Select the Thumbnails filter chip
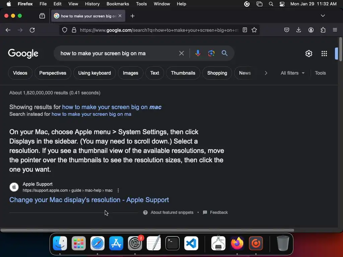This screenshot has height=257, width=343. click(x=183, y=73)
